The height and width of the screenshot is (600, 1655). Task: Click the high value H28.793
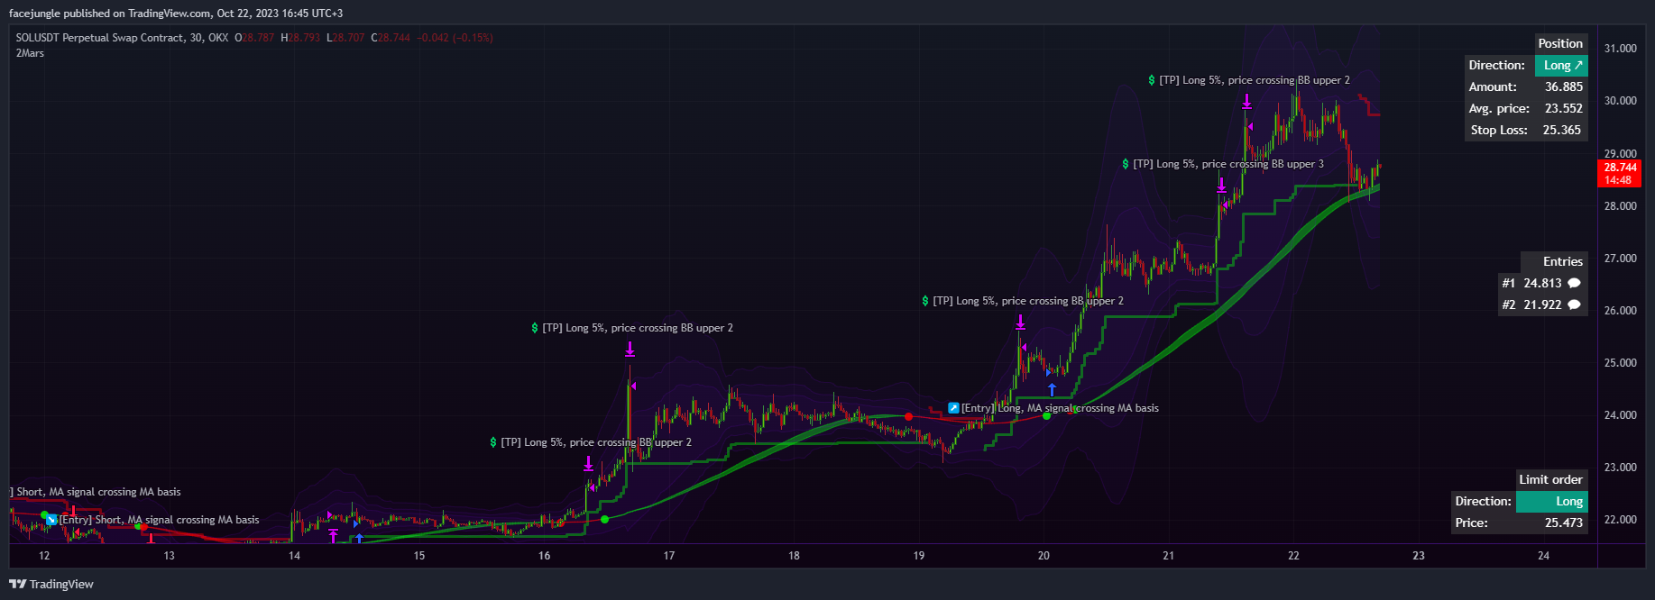[300, 38]
